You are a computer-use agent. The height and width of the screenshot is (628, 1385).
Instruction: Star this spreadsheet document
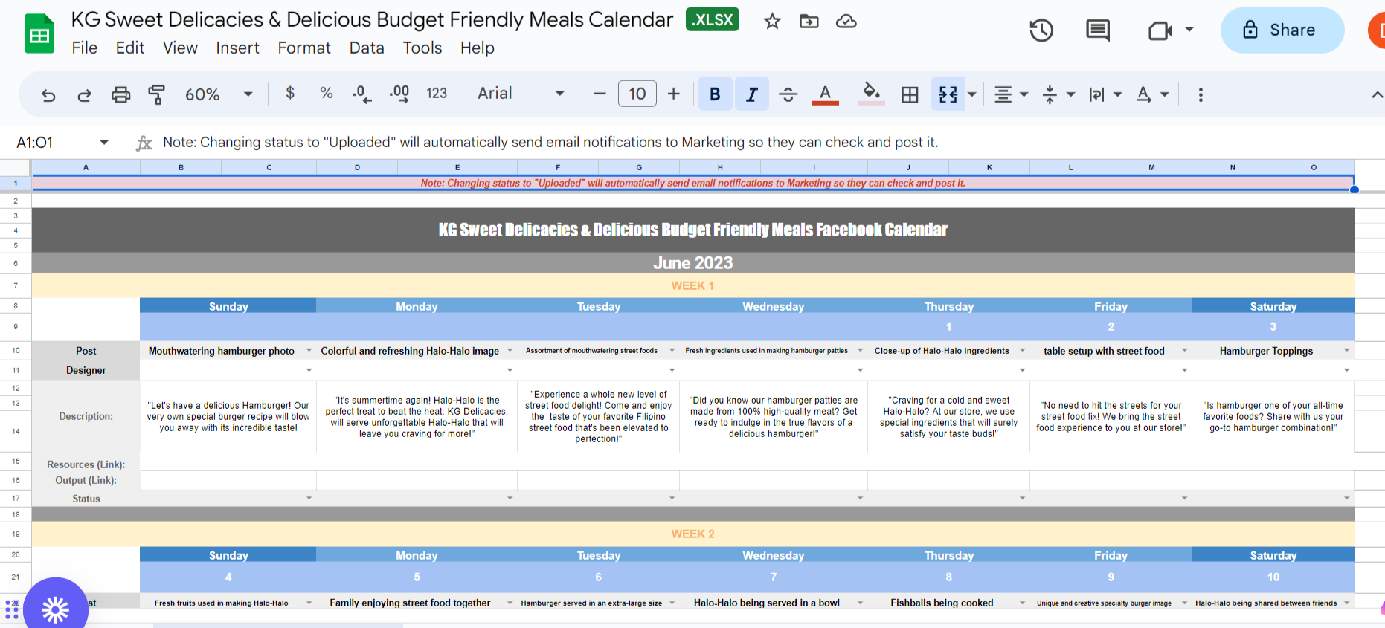click(772, 22)
